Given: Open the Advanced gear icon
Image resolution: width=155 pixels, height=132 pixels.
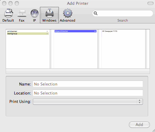Looking at the screenshot, I should [68, 13].
